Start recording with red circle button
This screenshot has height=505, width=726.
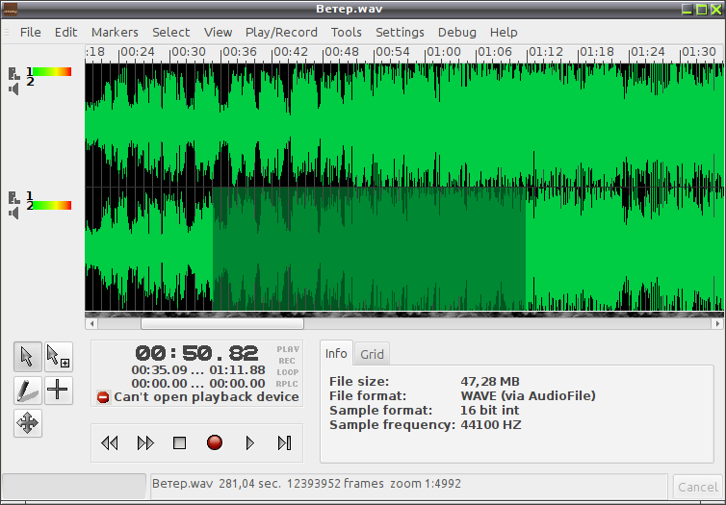tap(215, 442)
